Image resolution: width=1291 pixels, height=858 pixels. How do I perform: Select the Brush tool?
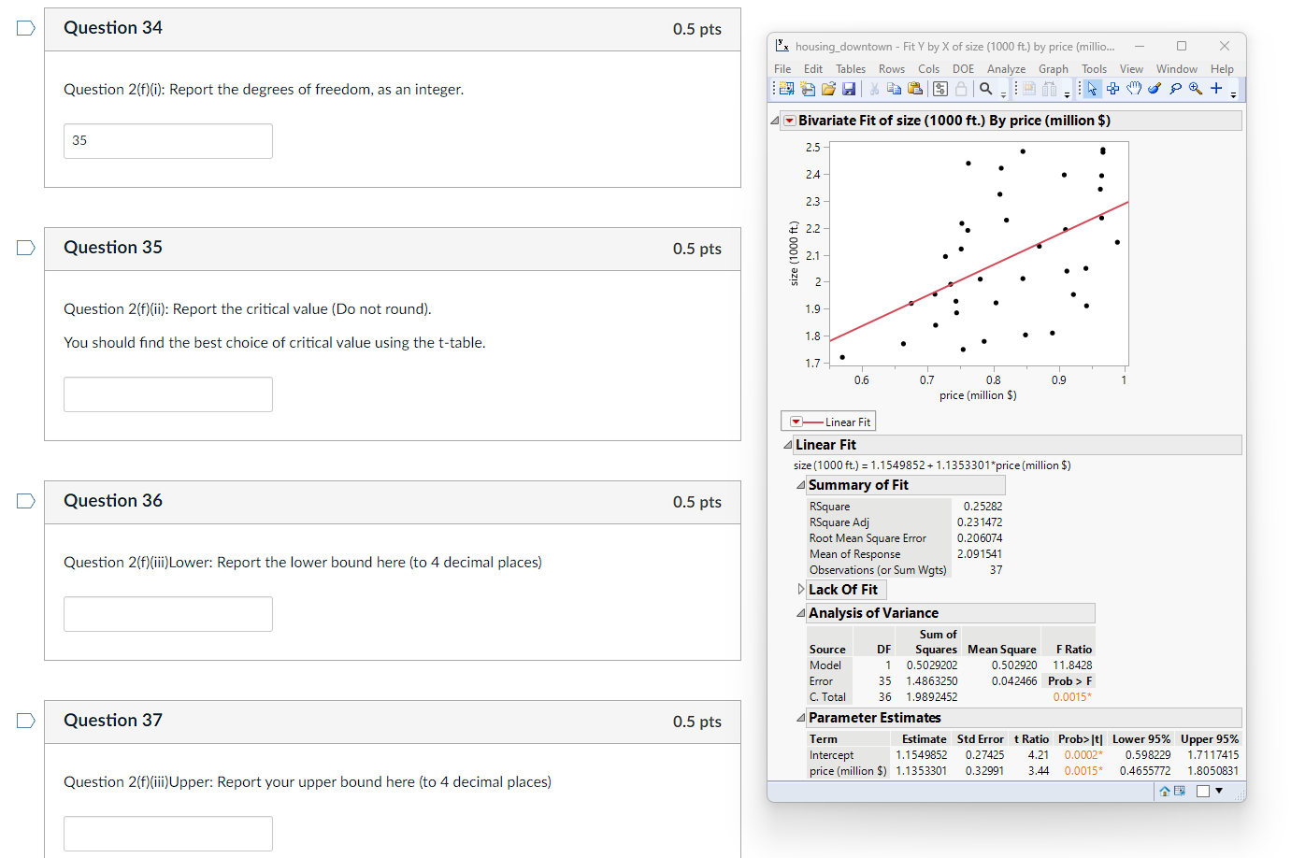coord(1155,89)
